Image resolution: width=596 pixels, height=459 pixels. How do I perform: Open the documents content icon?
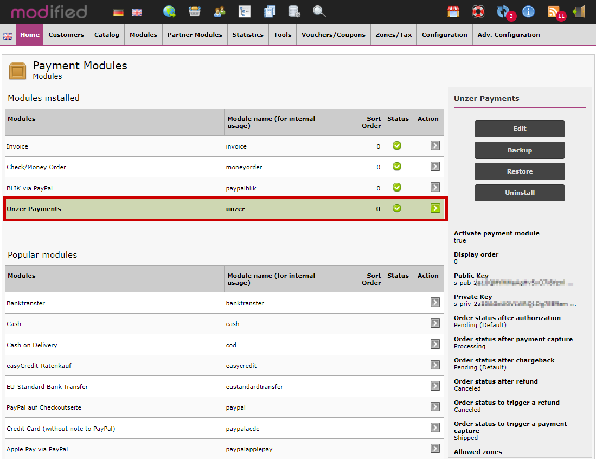270,12
